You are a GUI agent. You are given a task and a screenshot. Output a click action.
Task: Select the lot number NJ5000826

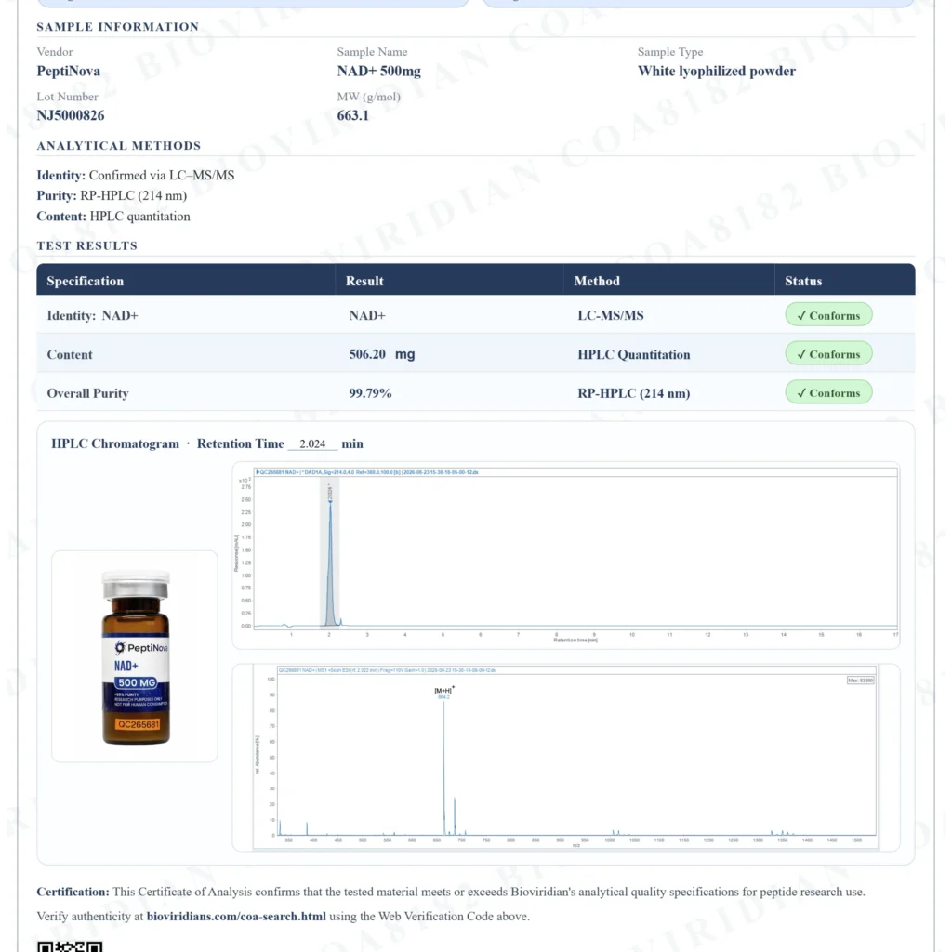pyautogui.click(x=71, y=115)
